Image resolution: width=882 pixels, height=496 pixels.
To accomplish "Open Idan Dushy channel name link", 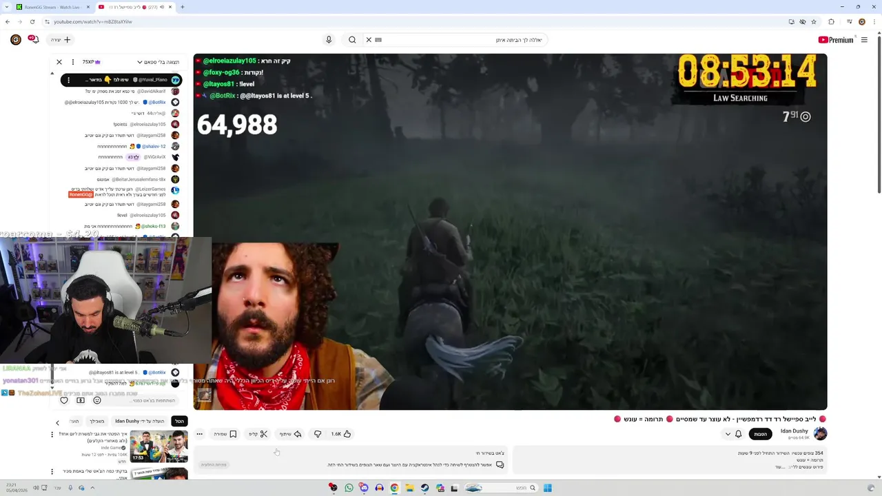I will [x=794, y=431].
